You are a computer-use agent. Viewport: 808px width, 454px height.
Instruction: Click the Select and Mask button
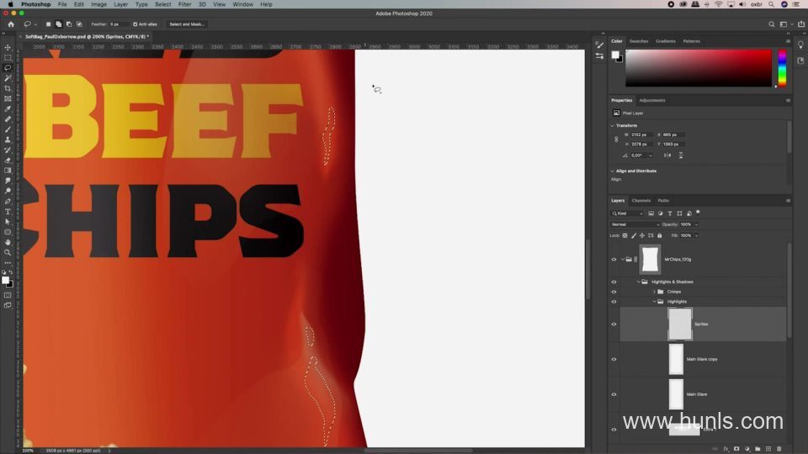pos(187,24)
